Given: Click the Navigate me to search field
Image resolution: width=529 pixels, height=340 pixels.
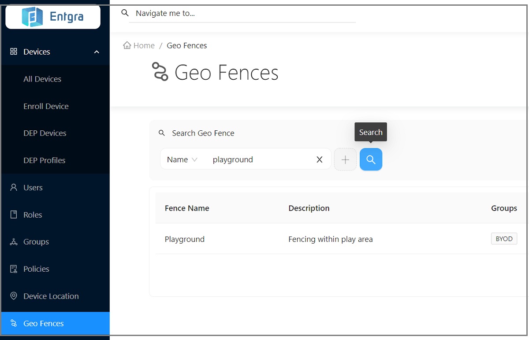Looking at the screenshot, I should pyautogui.click(x=242, y=14).
